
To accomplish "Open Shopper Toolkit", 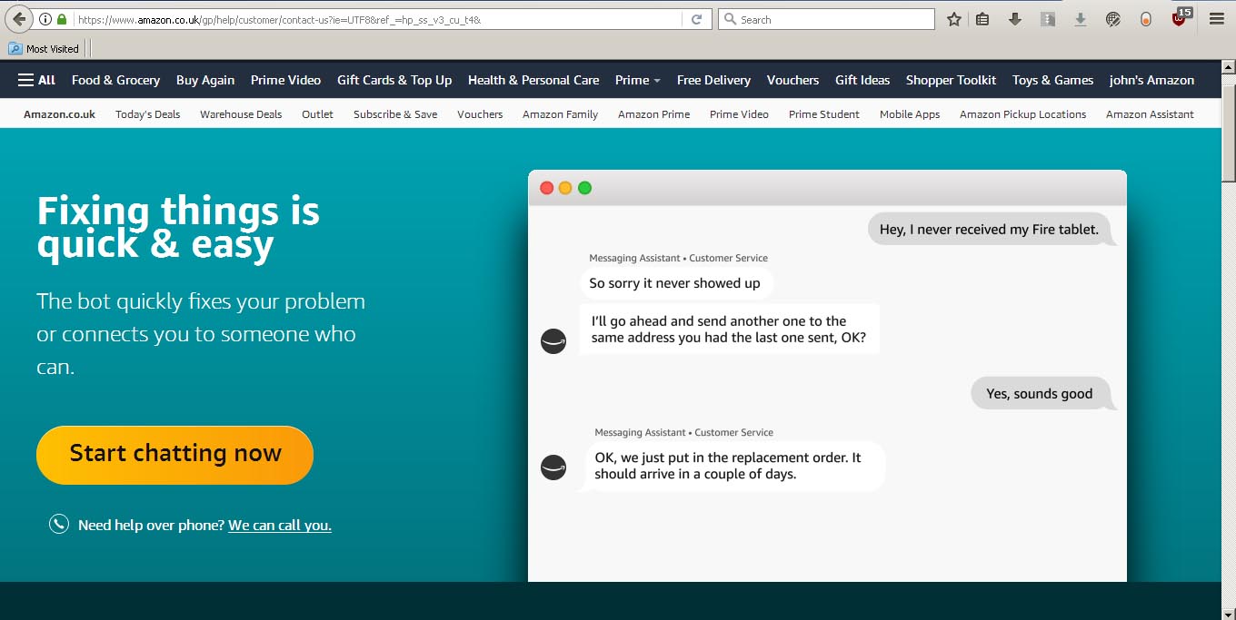I will (x=951, y=80).
